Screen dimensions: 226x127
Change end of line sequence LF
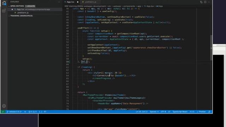[x=169, y=112]
